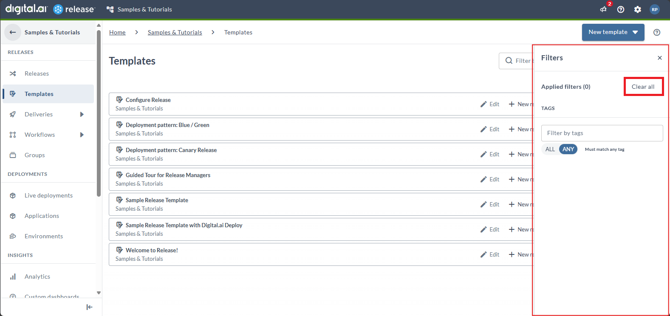670x316 pixels.
Task: Follow the Home breadcrumb link
Action: [117, 32]
